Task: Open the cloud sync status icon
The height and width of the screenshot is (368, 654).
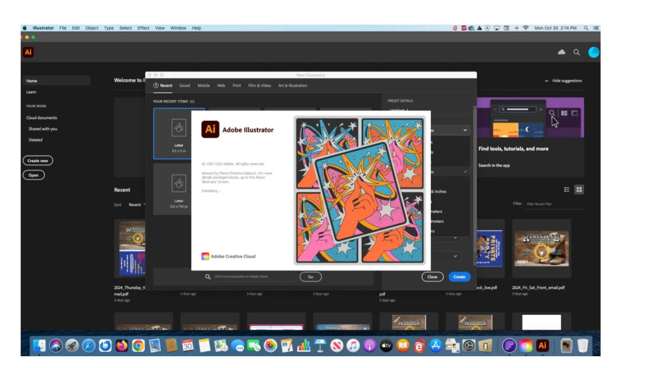Action: pos(562,52)
